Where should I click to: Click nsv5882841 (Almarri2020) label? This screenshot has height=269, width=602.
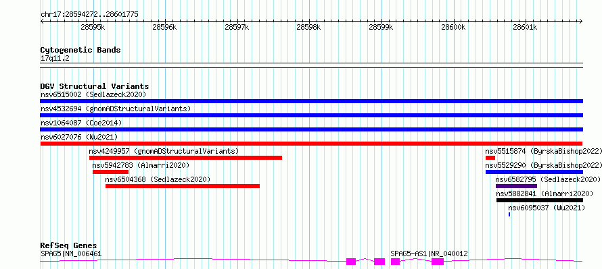(545, 193)
